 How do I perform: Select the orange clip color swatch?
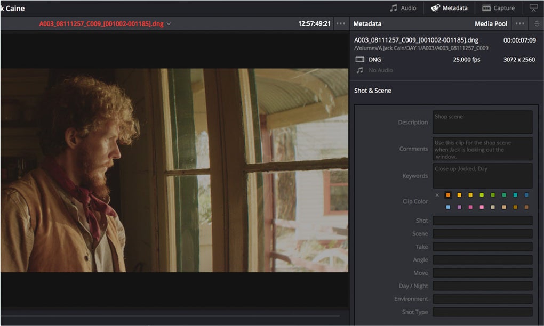pos(448,195)
